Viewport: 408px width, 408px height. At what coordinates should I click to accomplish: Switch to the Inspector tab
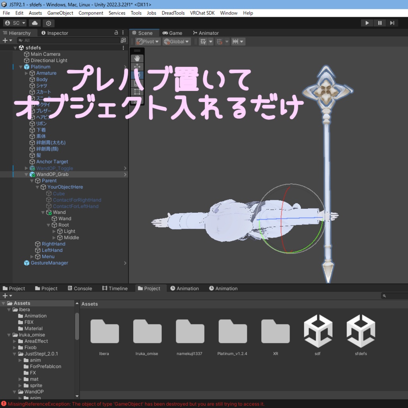click(x=55, y=33)
